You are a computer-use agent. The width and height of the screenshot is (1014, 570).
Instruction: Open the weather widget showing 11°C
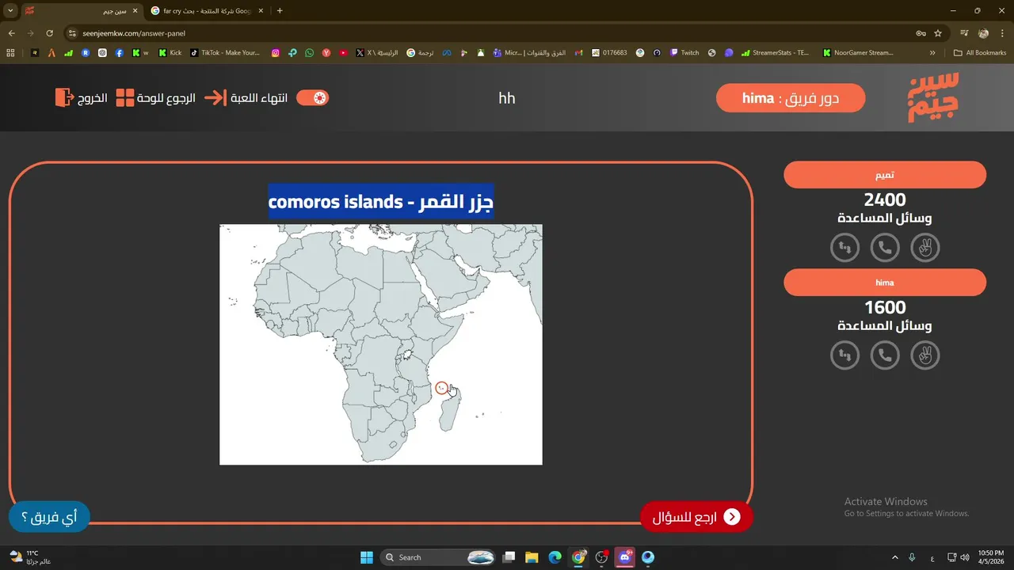tap(30, 557)
